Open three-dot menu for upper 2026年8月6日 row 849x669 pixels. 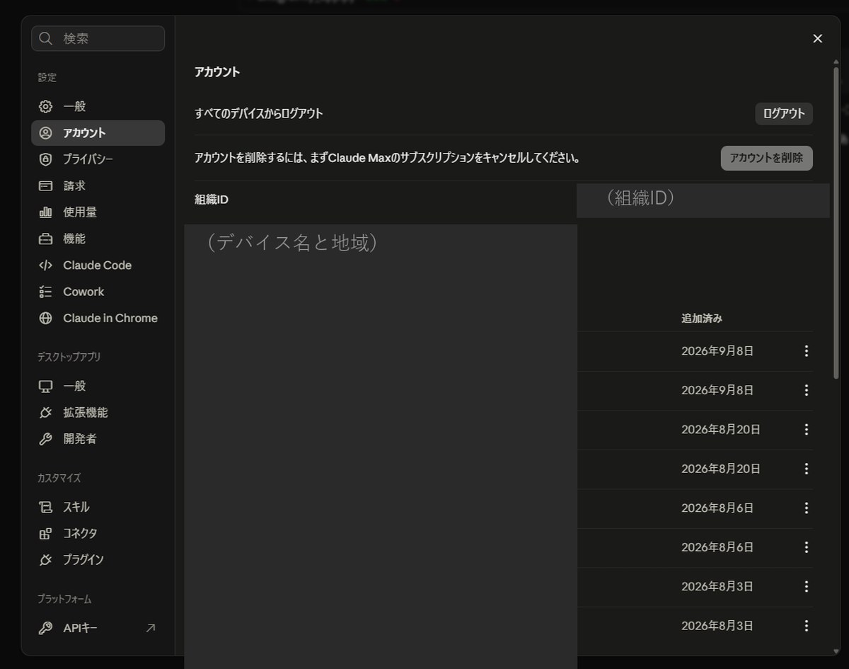pos(806,508)
